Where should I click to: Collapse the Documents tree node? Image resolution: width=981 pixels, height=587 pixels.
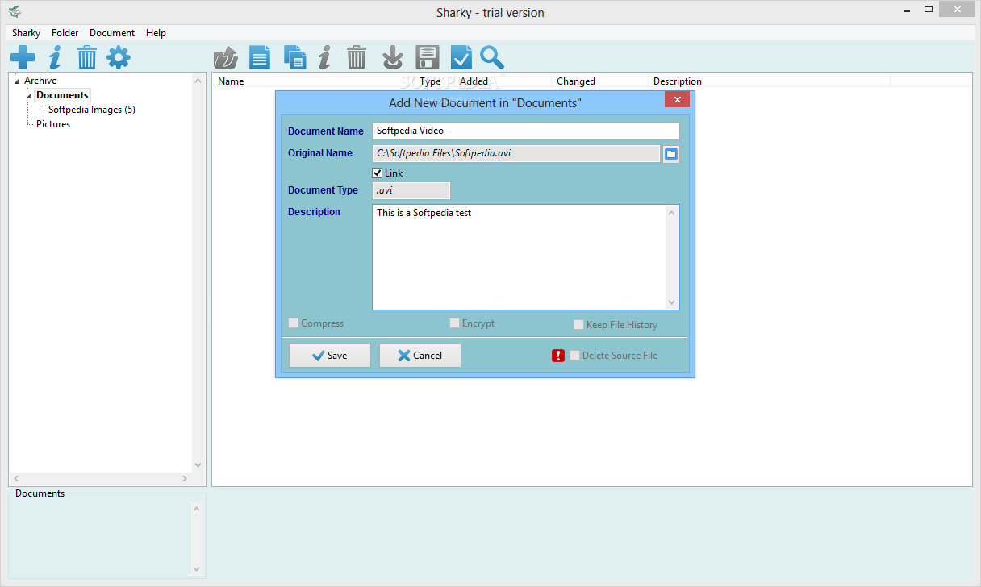tap(30, 96)
